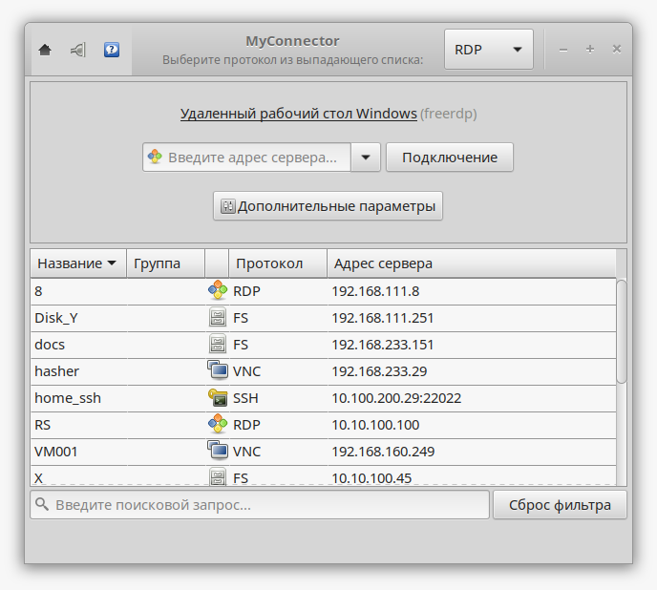Click file cabinet icon for Disk_Y
657x590 pixels.
coord(218,317)
